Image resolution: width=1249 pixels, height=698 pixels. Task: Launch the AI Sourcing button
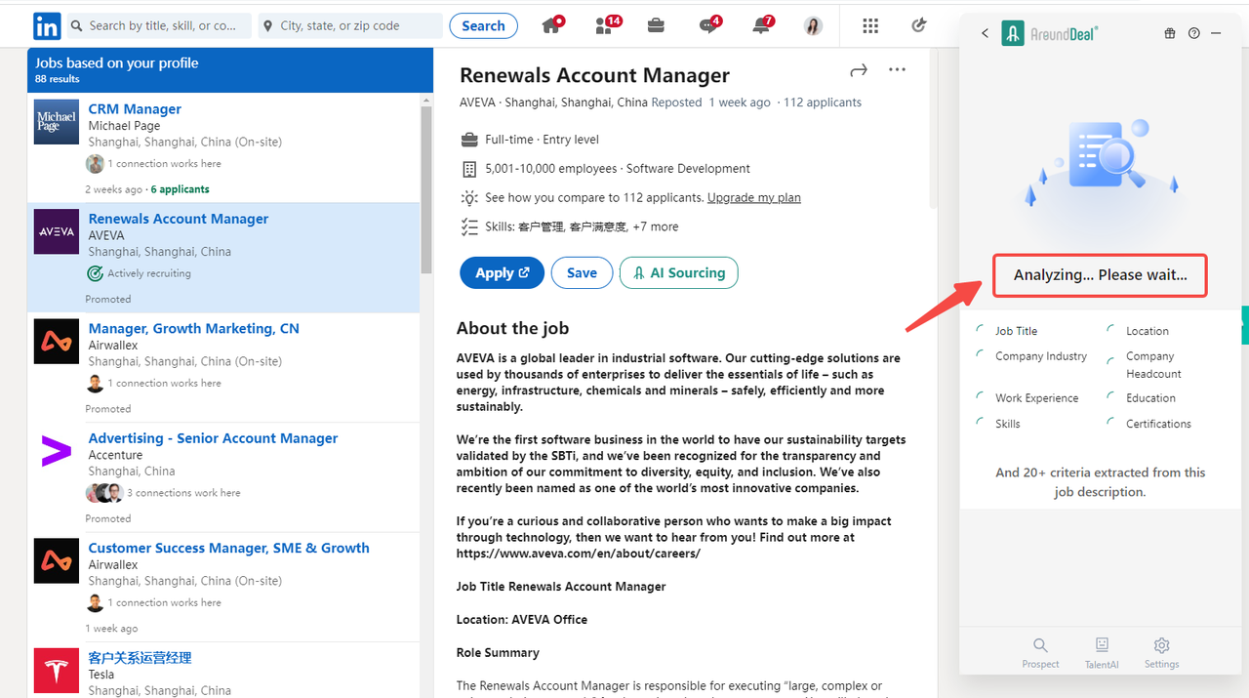pyautogui.click(x=678, y=273)
